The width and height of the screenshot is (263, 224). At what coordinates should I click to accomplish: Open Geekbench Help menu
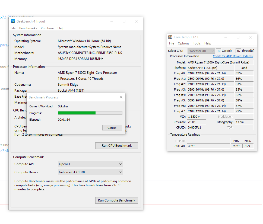pos(61,28)
